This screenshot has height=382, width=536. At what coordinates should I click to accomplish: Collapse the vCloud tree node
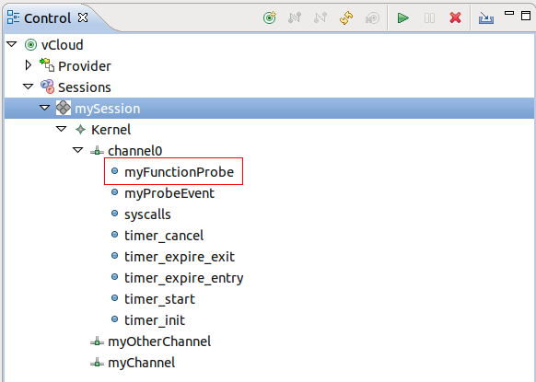tap(12, 44)
